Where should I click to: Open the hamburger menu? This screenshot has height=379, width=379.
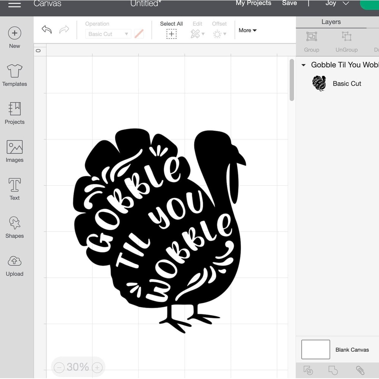click(x=14, y=5)
